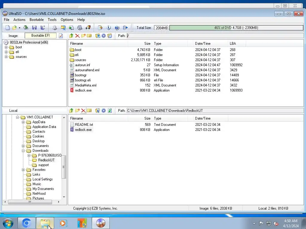
Task: Open the Bootable menu
Action: pyautogui.click(x=36, y=20)
